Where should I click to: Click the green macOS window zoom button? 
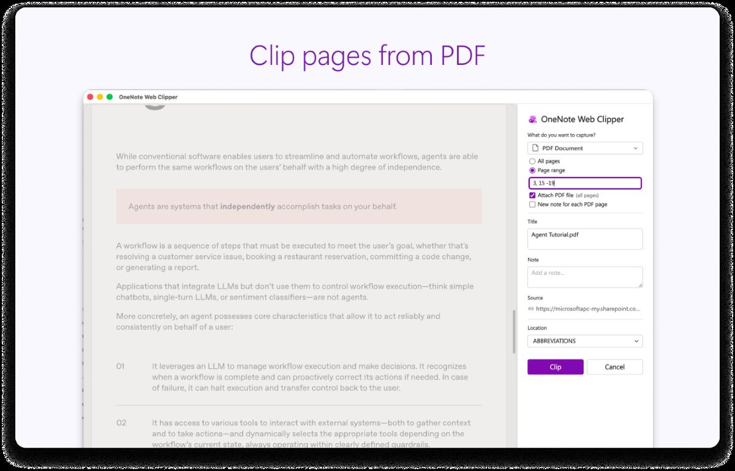110,97
